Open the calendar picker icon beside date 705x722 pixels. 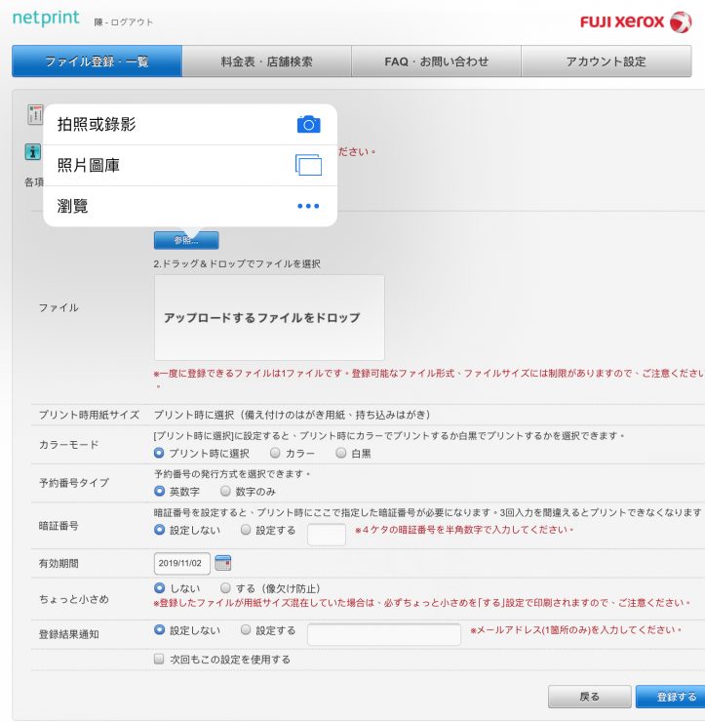pyautogui.click(x=223, y=563)
